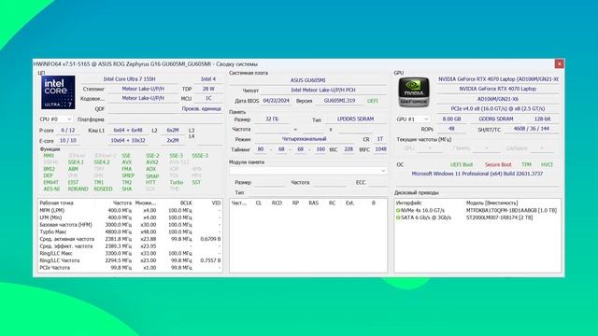
Task: Click the Базовая частота (HFM) row
Action: point(130,225)
